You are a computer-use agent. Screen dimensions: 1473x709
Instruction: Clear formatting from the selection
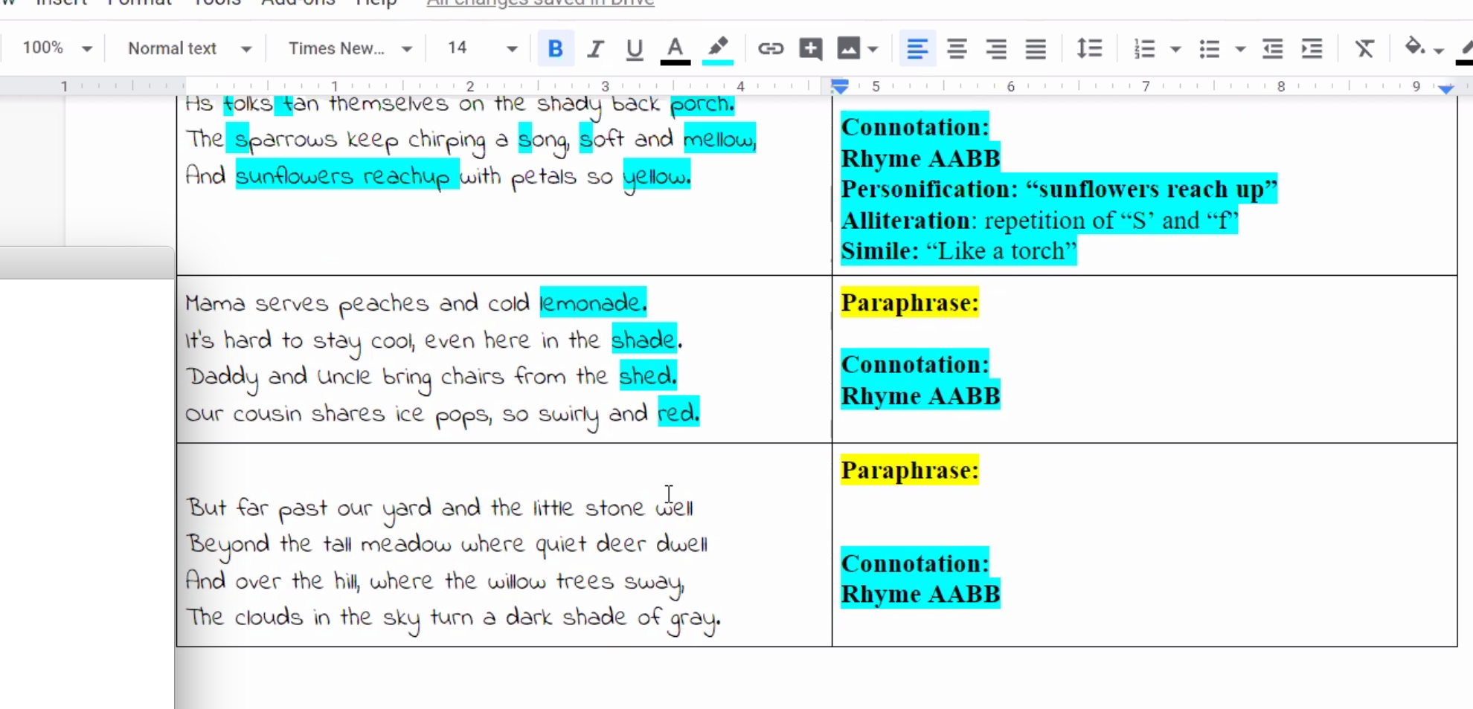pos(1364,49)
